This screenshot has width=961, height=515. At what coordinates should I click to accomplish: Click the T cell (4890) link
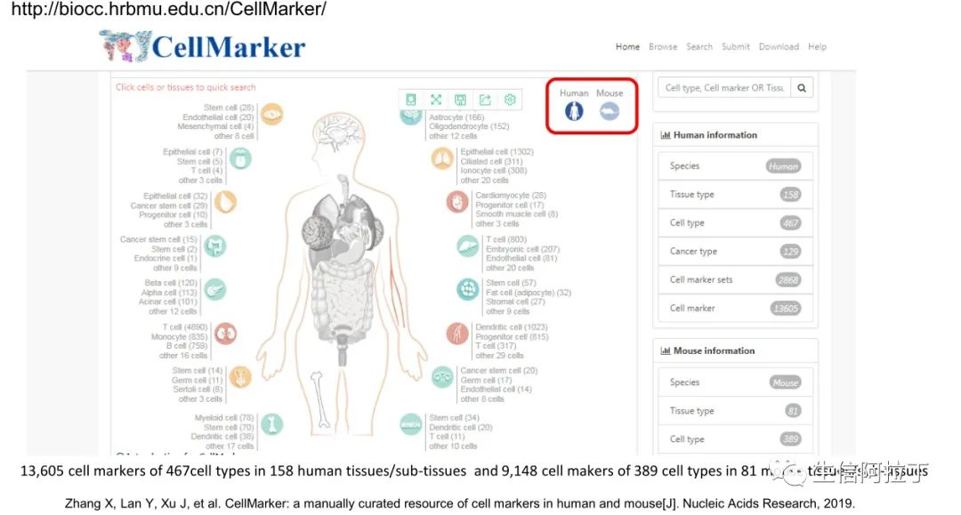pos(184,327)
